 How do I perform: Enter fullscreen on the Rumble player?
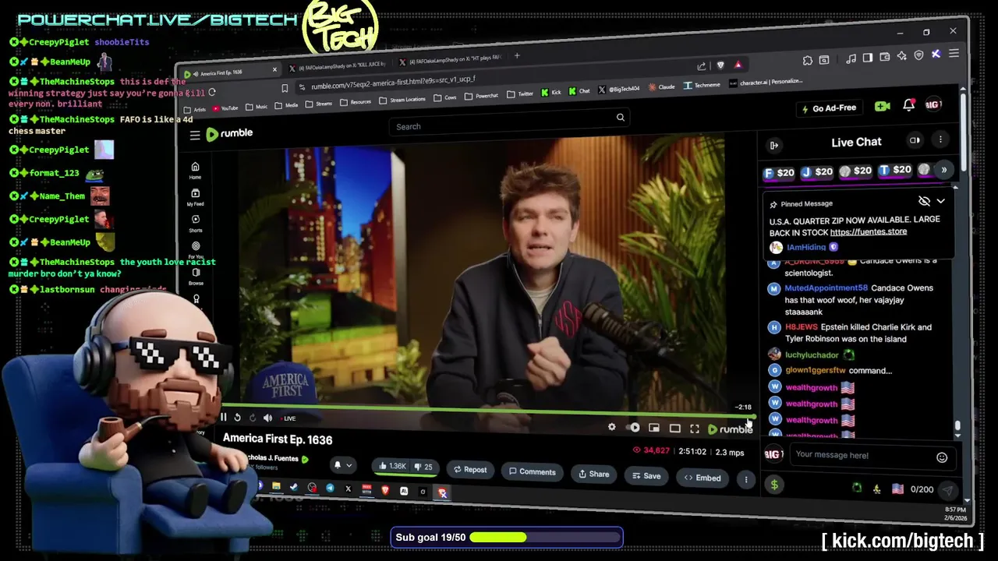click(695, 429)
